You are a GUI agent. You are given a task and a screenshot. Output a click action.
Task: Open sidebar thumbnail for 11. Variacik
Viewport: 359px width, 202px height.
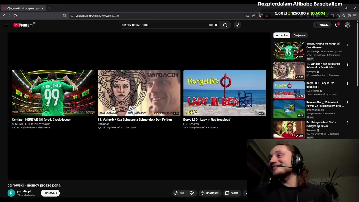289,71
